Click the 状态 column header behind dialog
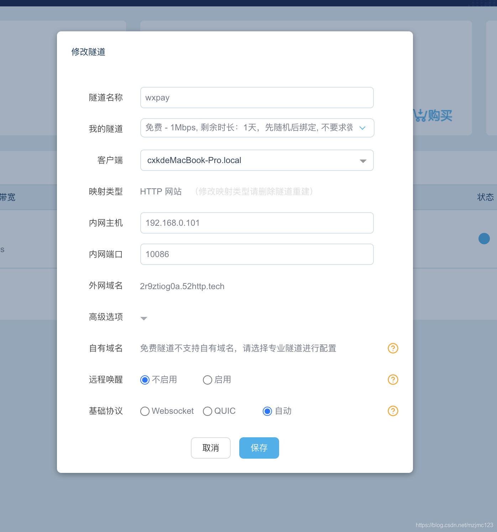This screenshot has width=497, height=532. pos(486,197)
